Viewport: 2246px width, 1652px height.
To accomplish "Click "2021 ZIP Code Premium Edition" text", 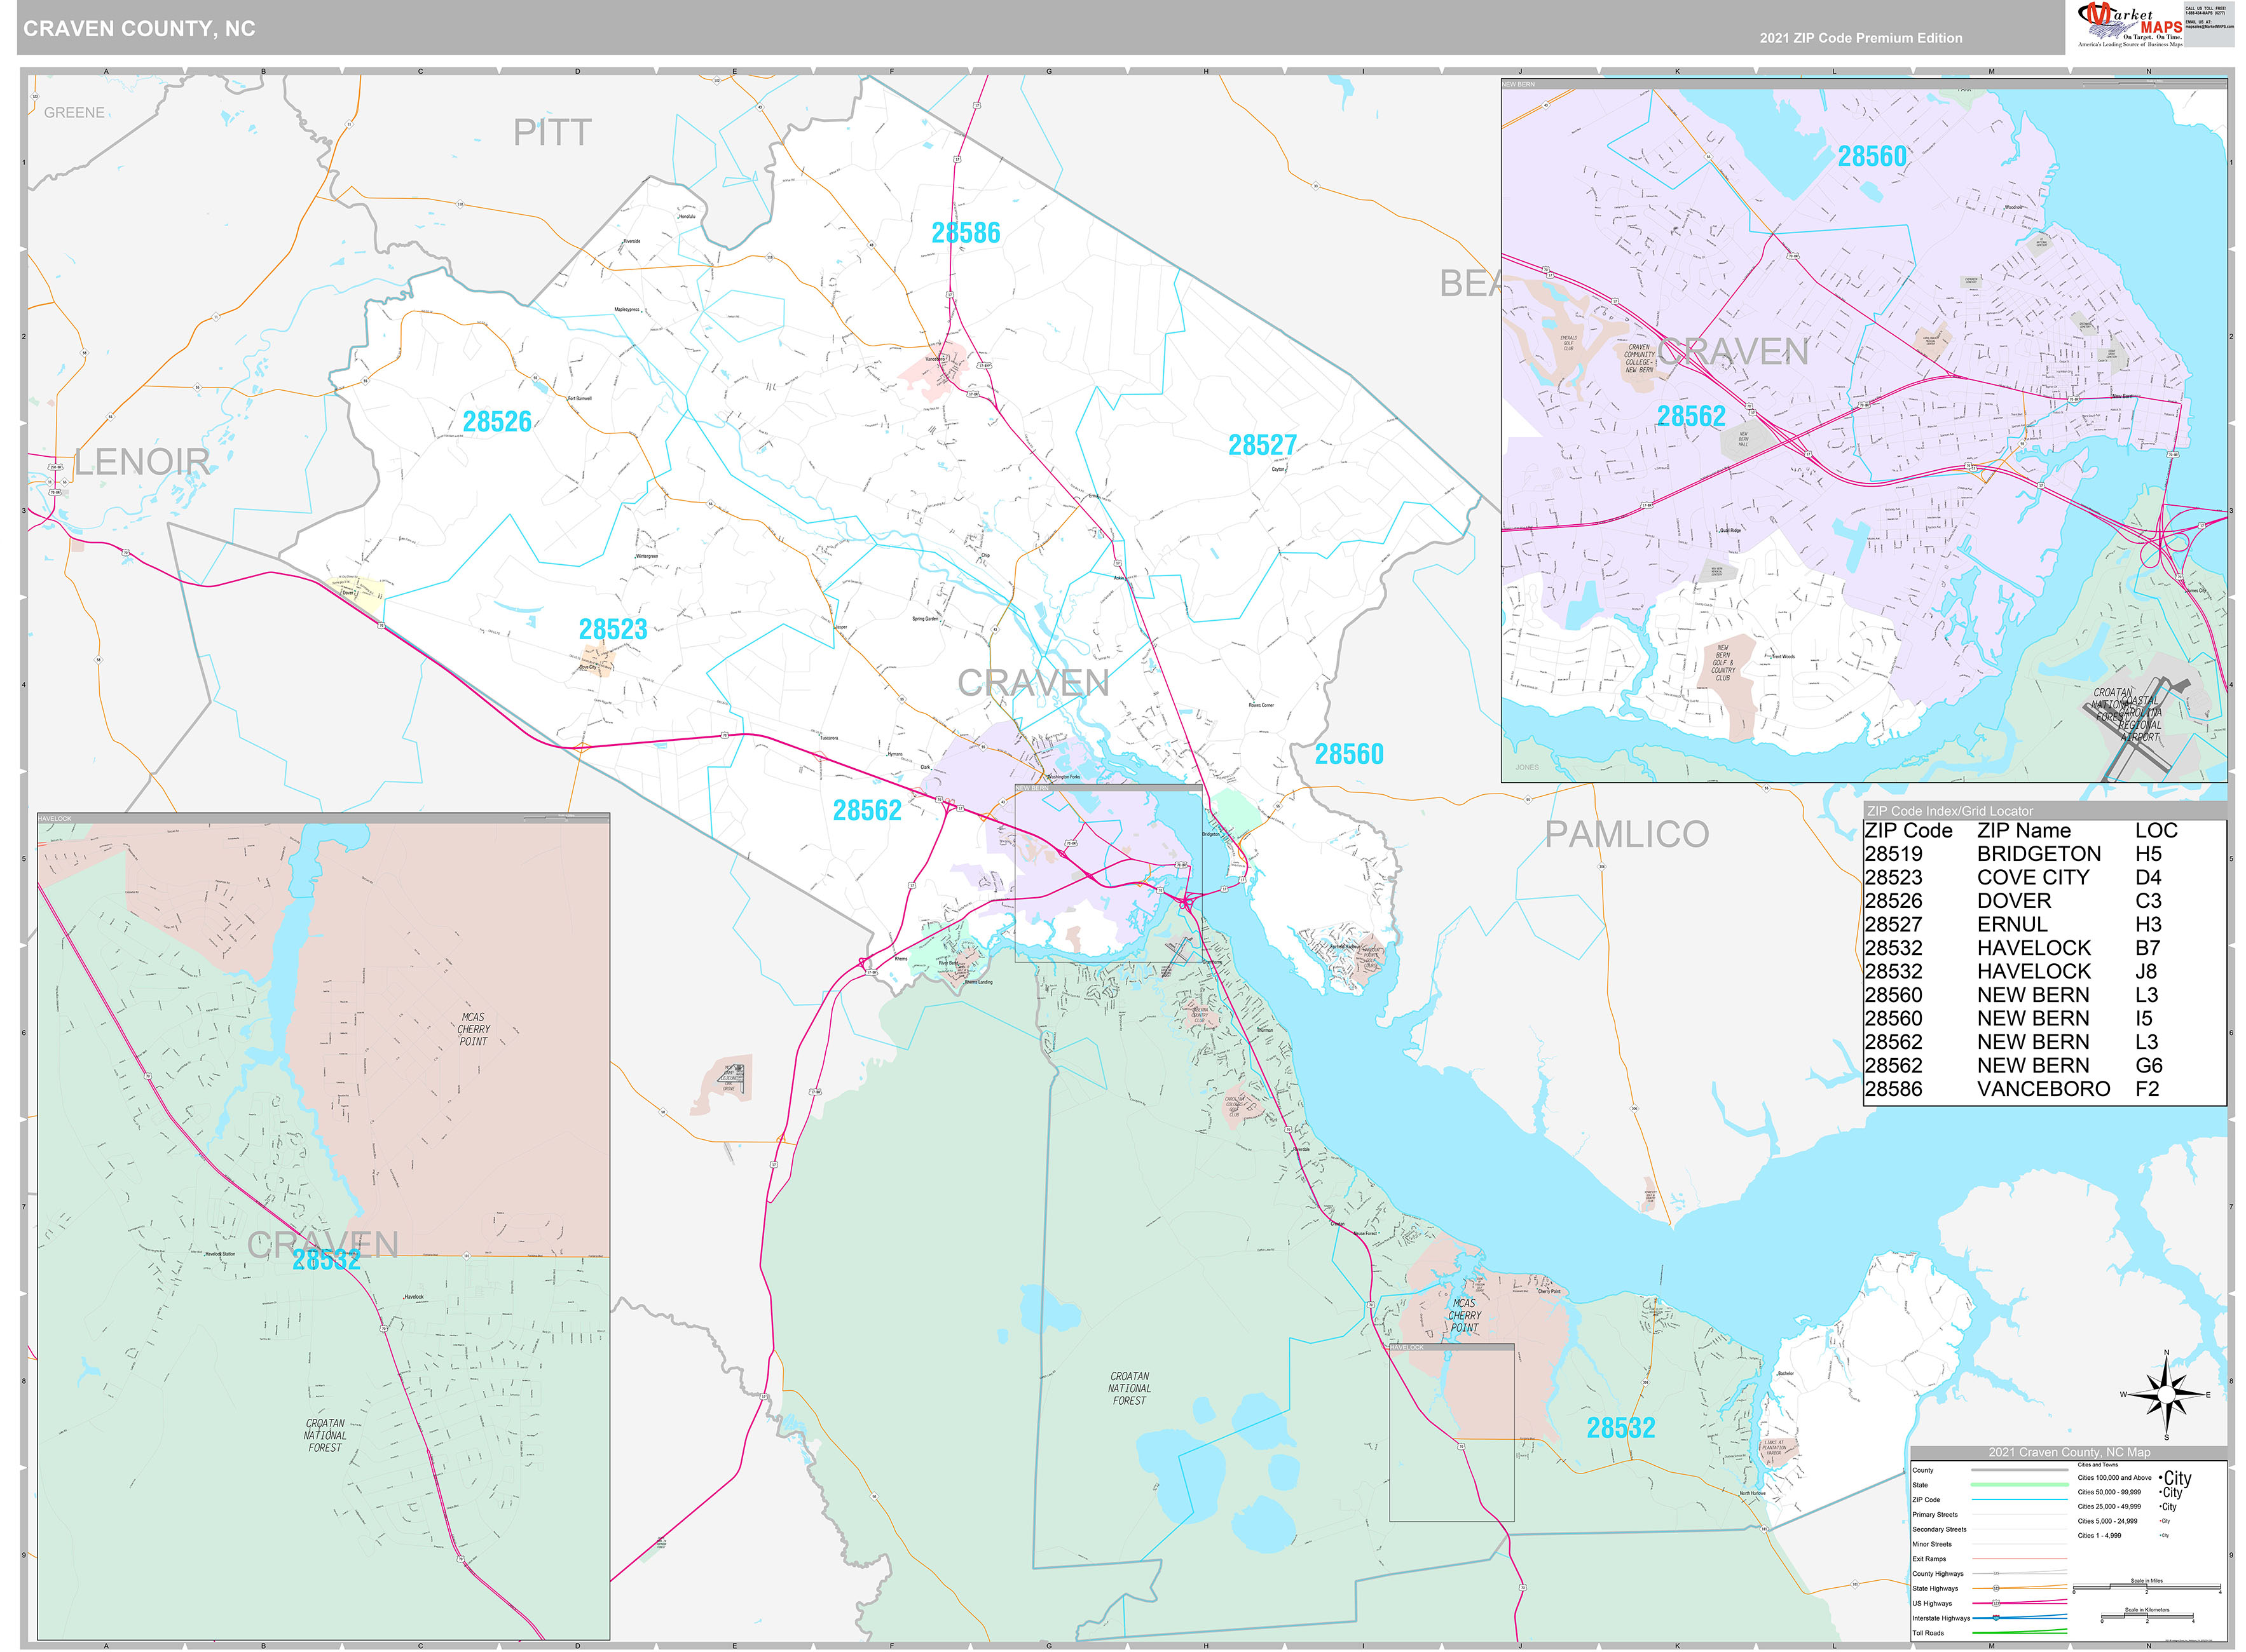I will (1861, 38).
